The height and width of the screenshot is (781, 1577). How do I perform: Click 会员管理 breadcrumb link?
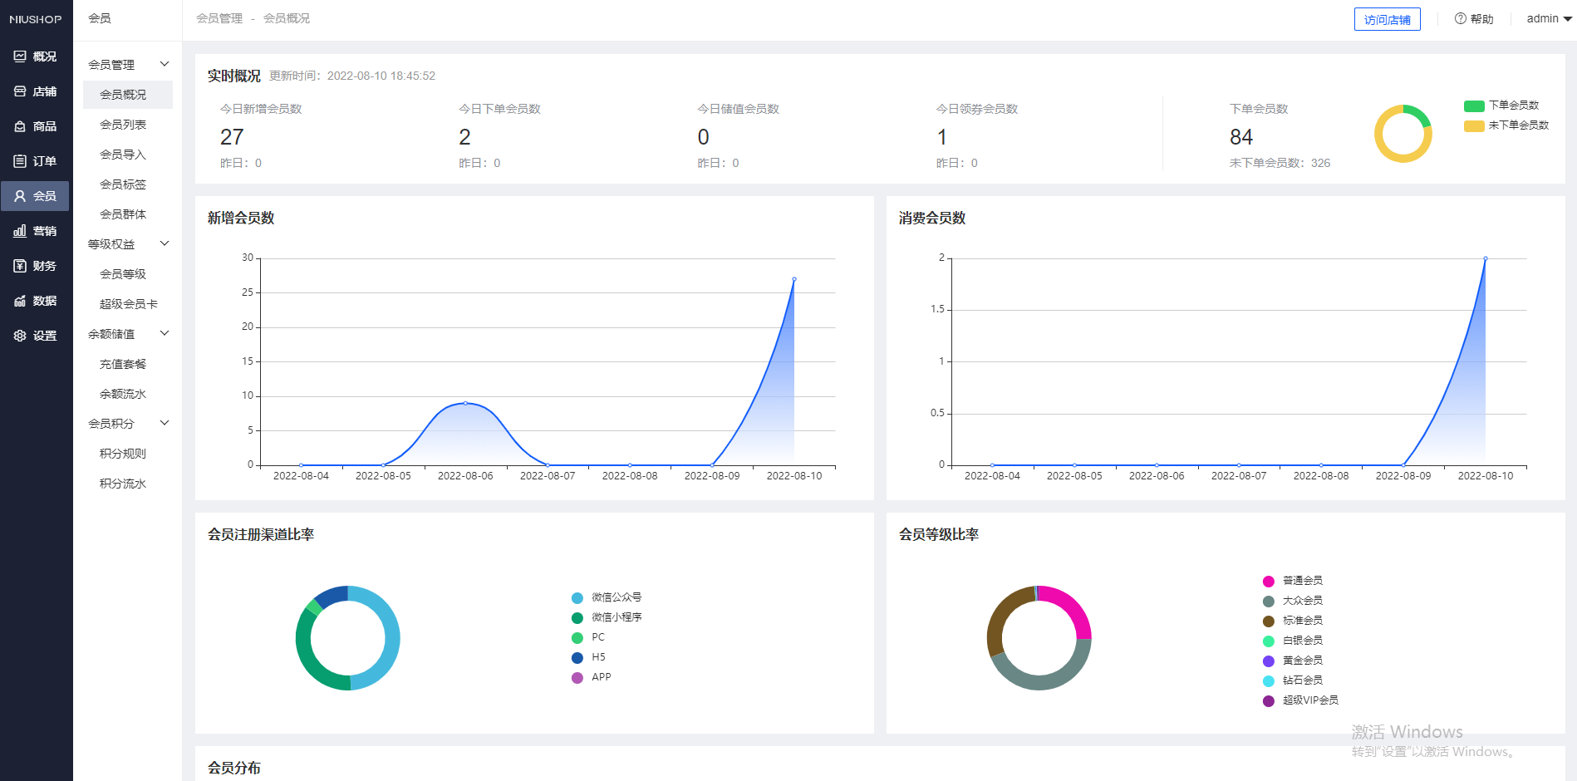(219, 18)
